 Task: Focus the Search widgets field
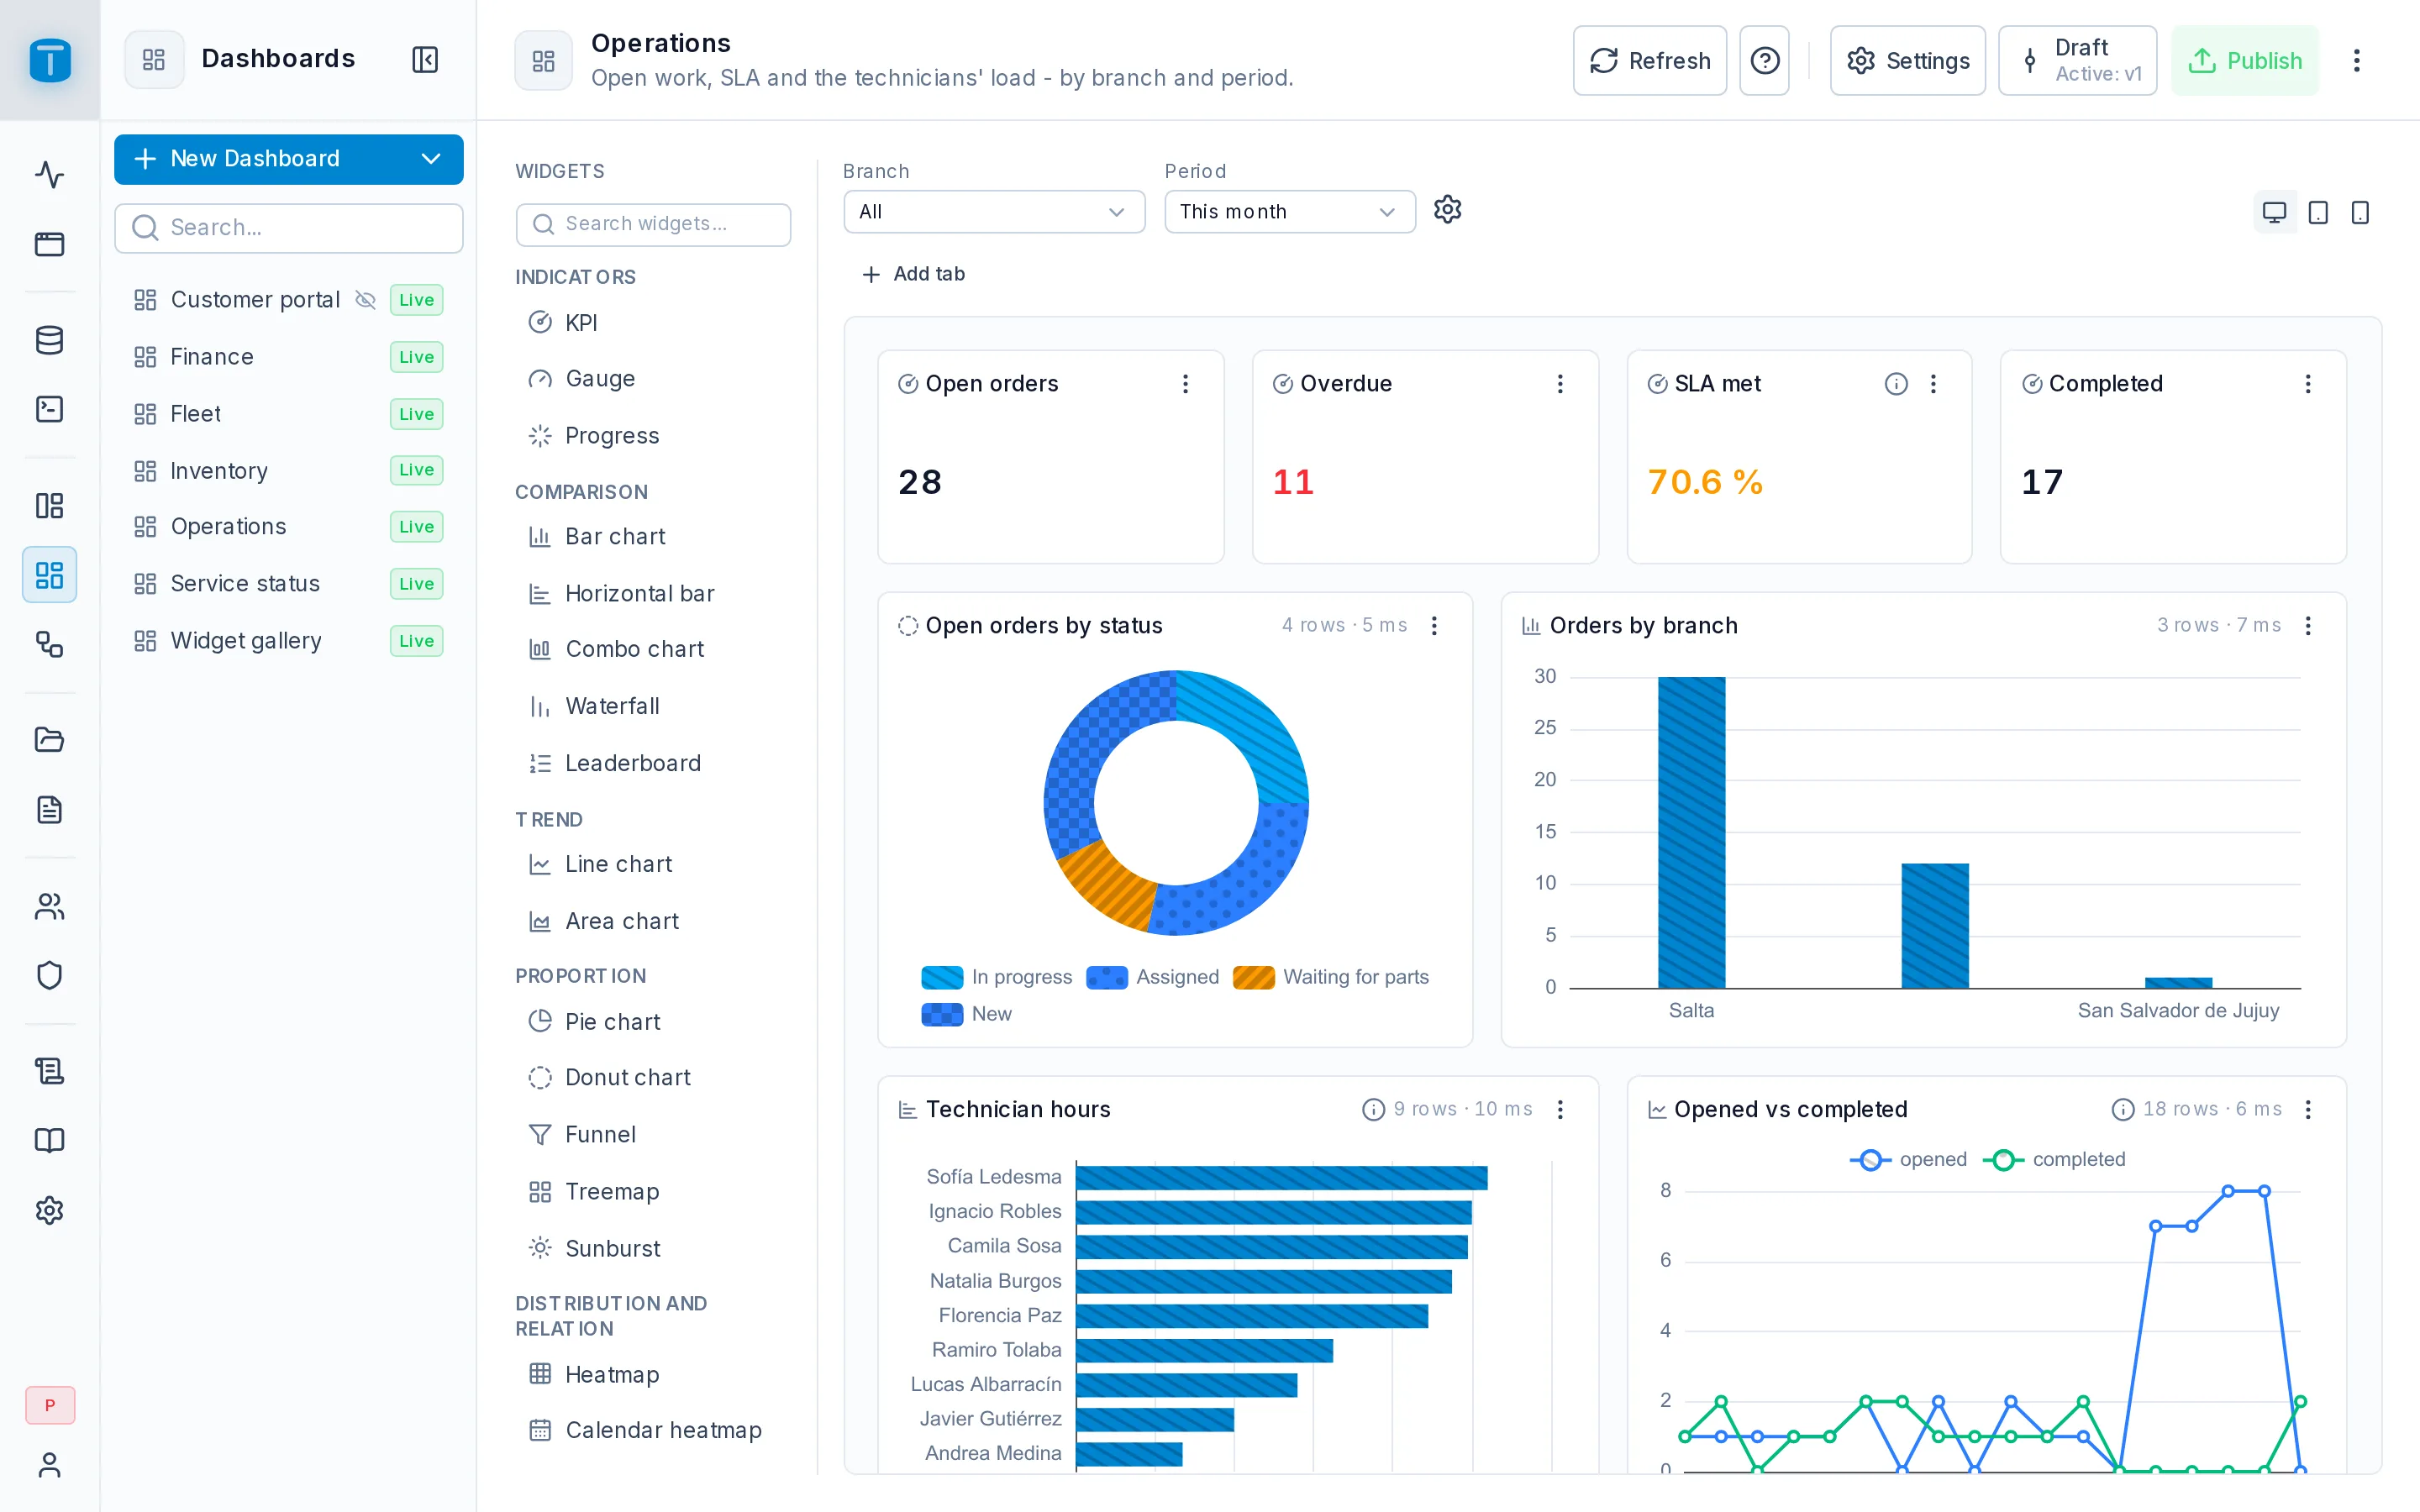pos(653,224)
